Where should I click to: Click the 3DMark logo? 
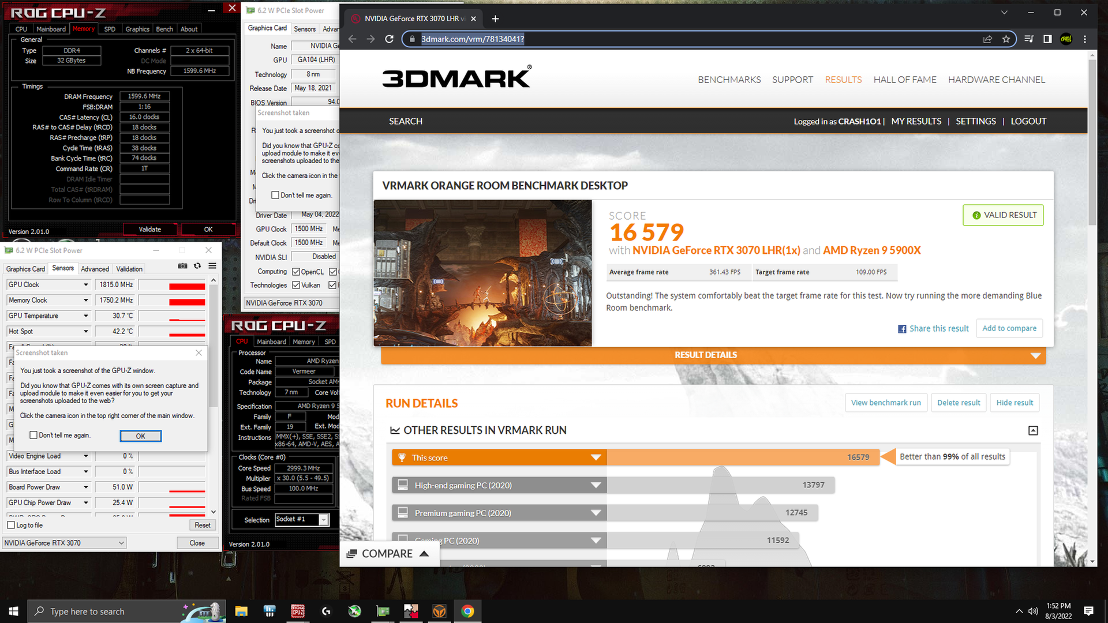456,77
